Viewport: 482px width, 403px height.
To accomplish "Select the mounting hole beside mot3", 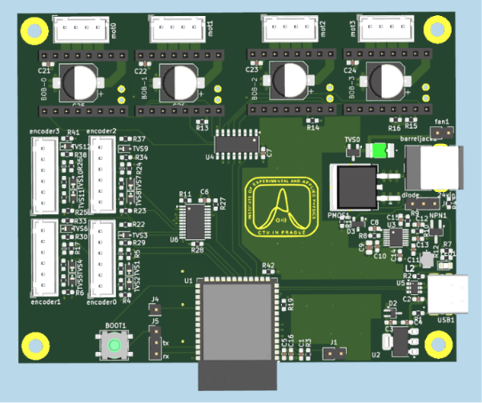I will 438,29.
